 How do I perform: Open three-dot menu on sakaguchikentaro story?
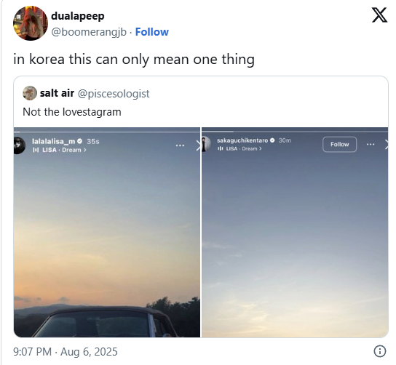pyautogui.click(x=371, y=144)
